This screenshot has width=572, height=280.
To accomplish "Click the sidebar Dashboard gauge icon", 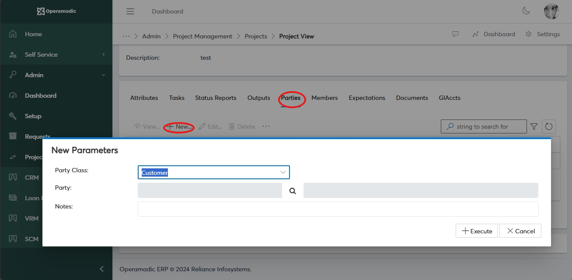I will (13, 96).
